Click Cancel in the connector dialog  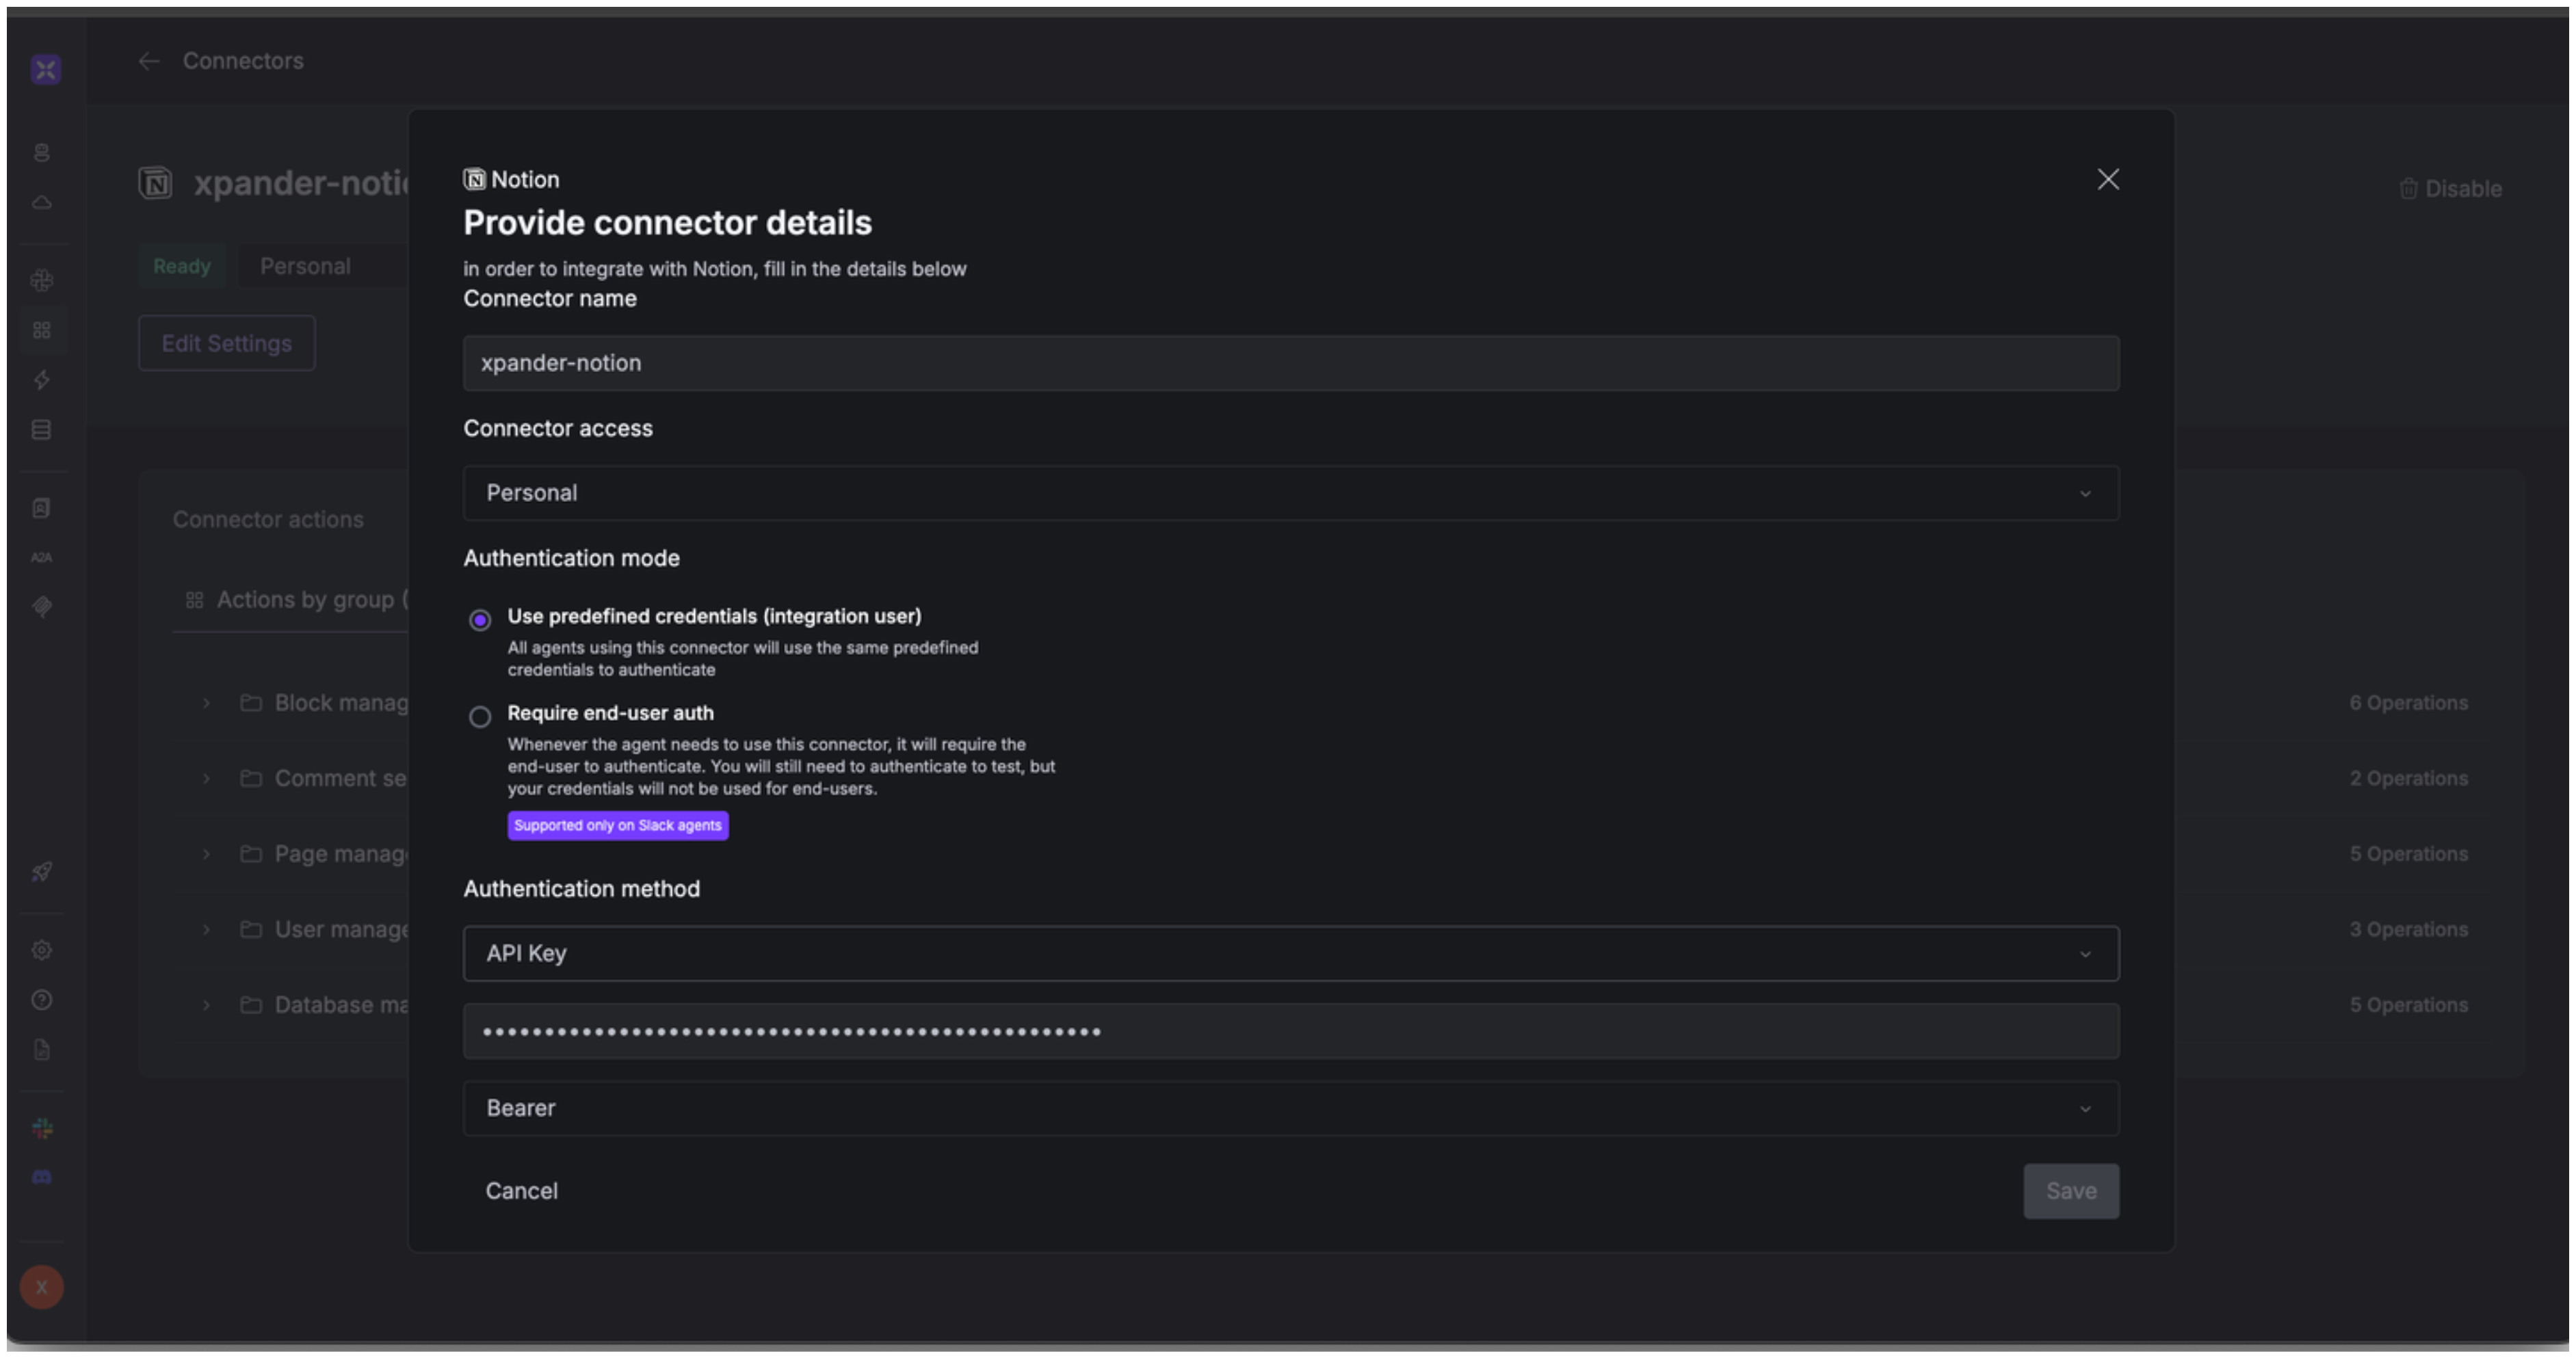(x=521, y=1191)
